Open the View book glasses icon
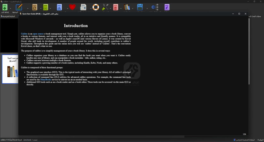The image size is (264, 142). click(46, 7)
